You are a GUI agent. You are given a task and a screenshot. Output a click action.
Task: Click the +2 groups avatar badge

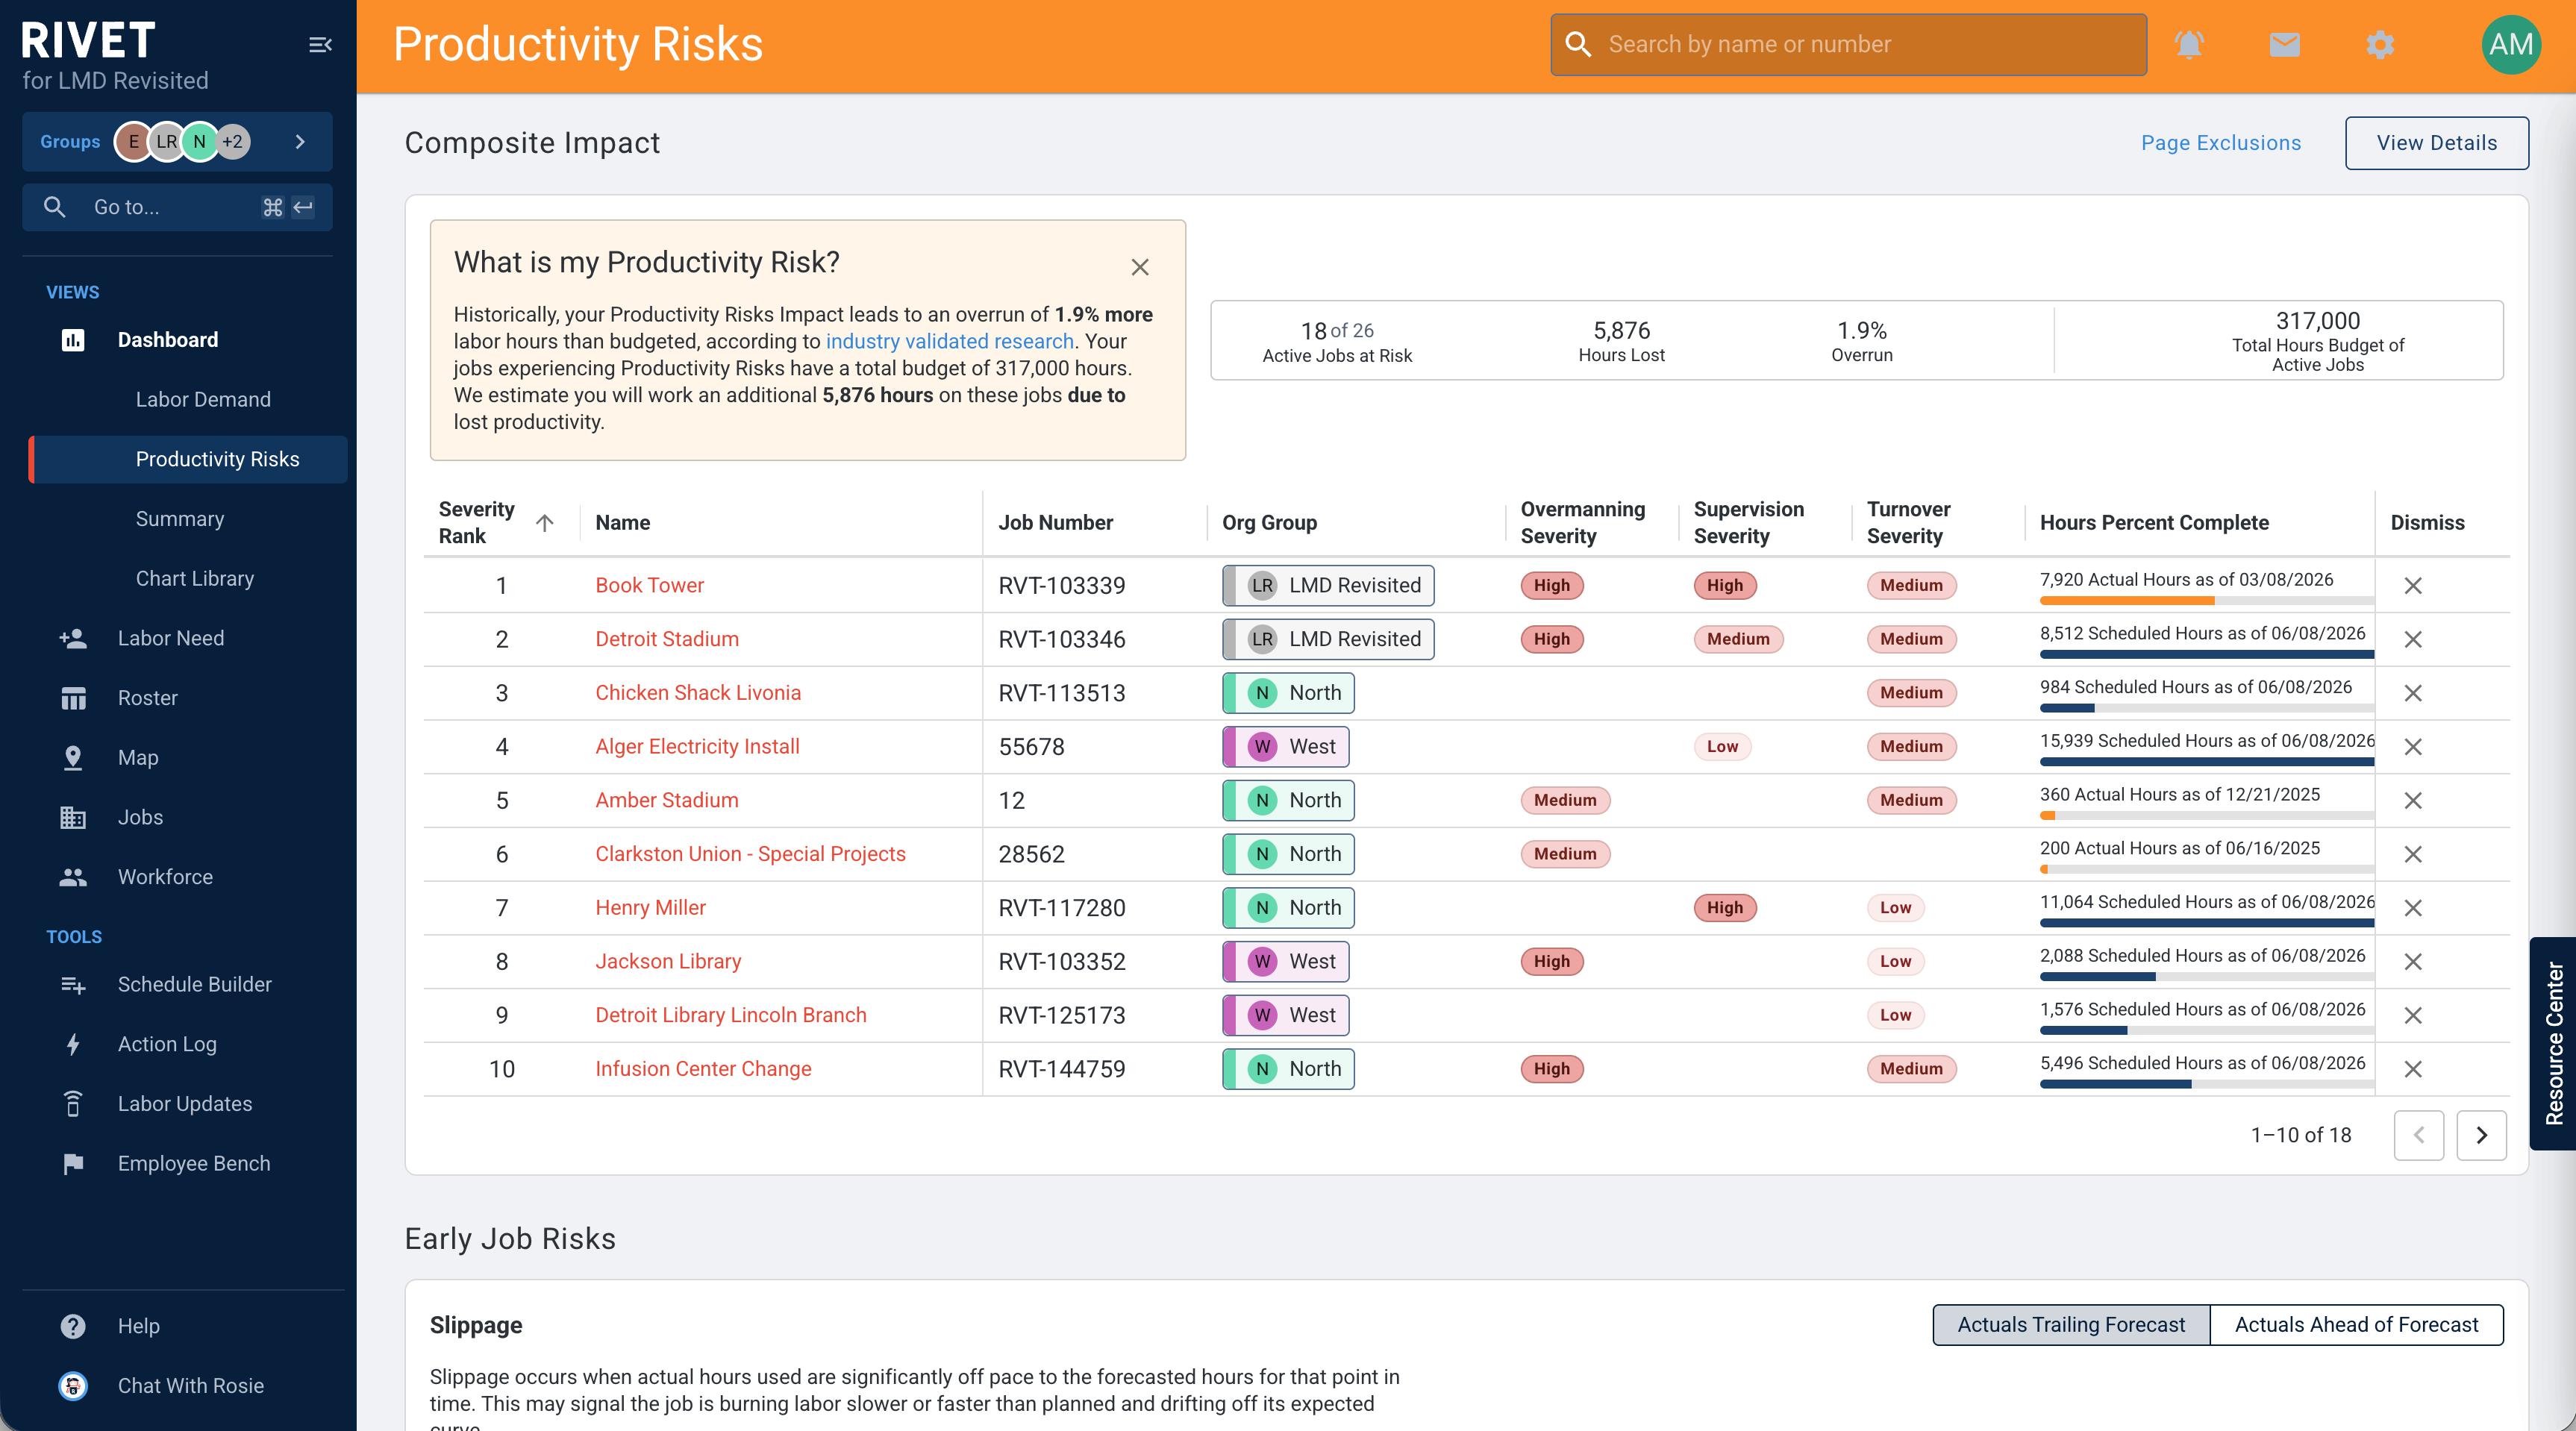pos(232,141)
